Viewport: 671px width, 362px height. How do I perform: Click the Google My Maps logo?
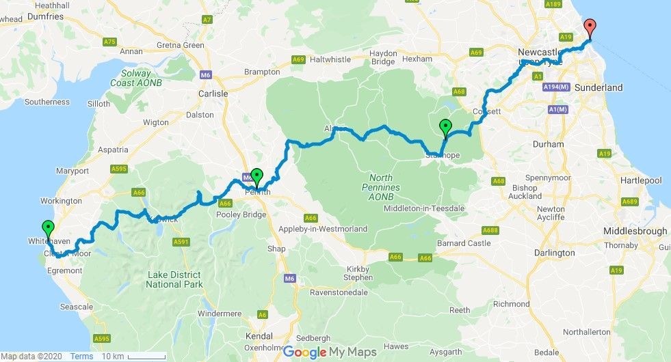(x=330, y=352)
